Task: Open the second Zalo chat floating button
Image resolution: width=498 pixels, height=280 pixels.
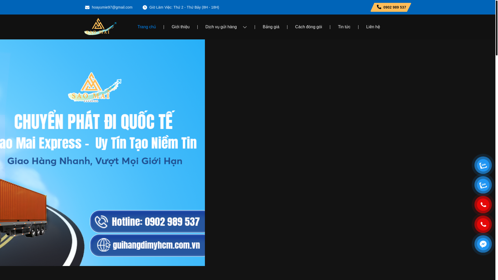Action: coord(483,185)
